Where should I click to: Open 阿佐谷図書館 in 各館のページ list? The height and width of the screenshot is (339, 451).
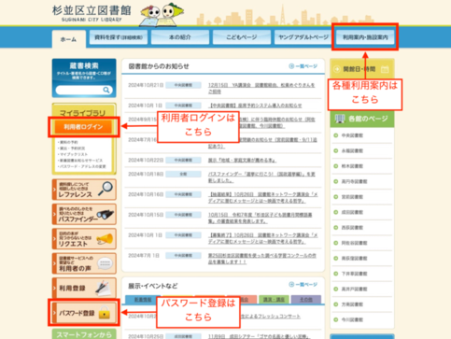tap(354, 243)
